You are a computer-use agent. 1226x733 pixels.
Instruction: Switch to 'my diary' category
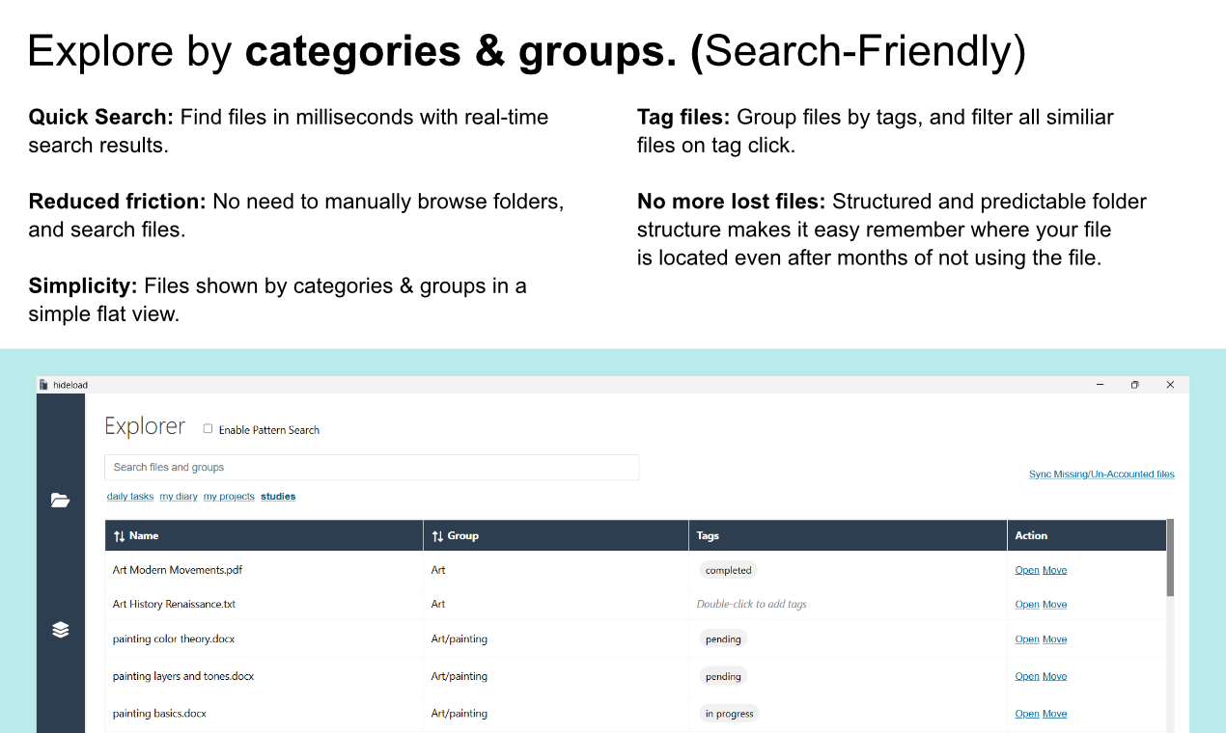[179, 497]
